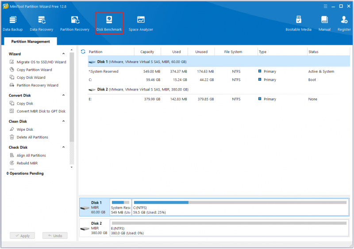Open Convert MBR Disk to GPT Disk
The height and width of the screenshot is (249, 354).
[41, 111]
